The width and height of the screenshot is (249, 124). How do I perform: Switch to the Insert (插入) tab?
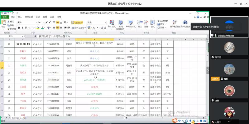[20, 17]
